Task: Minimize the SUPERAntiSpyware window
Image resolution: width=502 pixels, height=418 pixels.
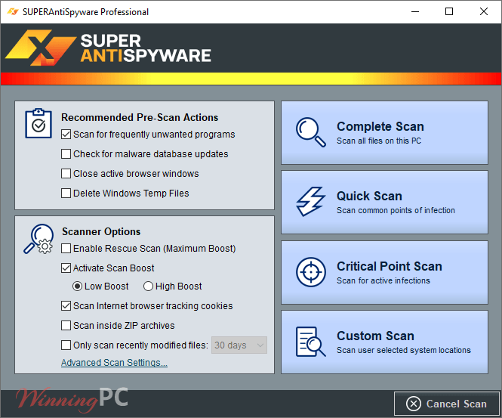Action: (x=415, y=12)
